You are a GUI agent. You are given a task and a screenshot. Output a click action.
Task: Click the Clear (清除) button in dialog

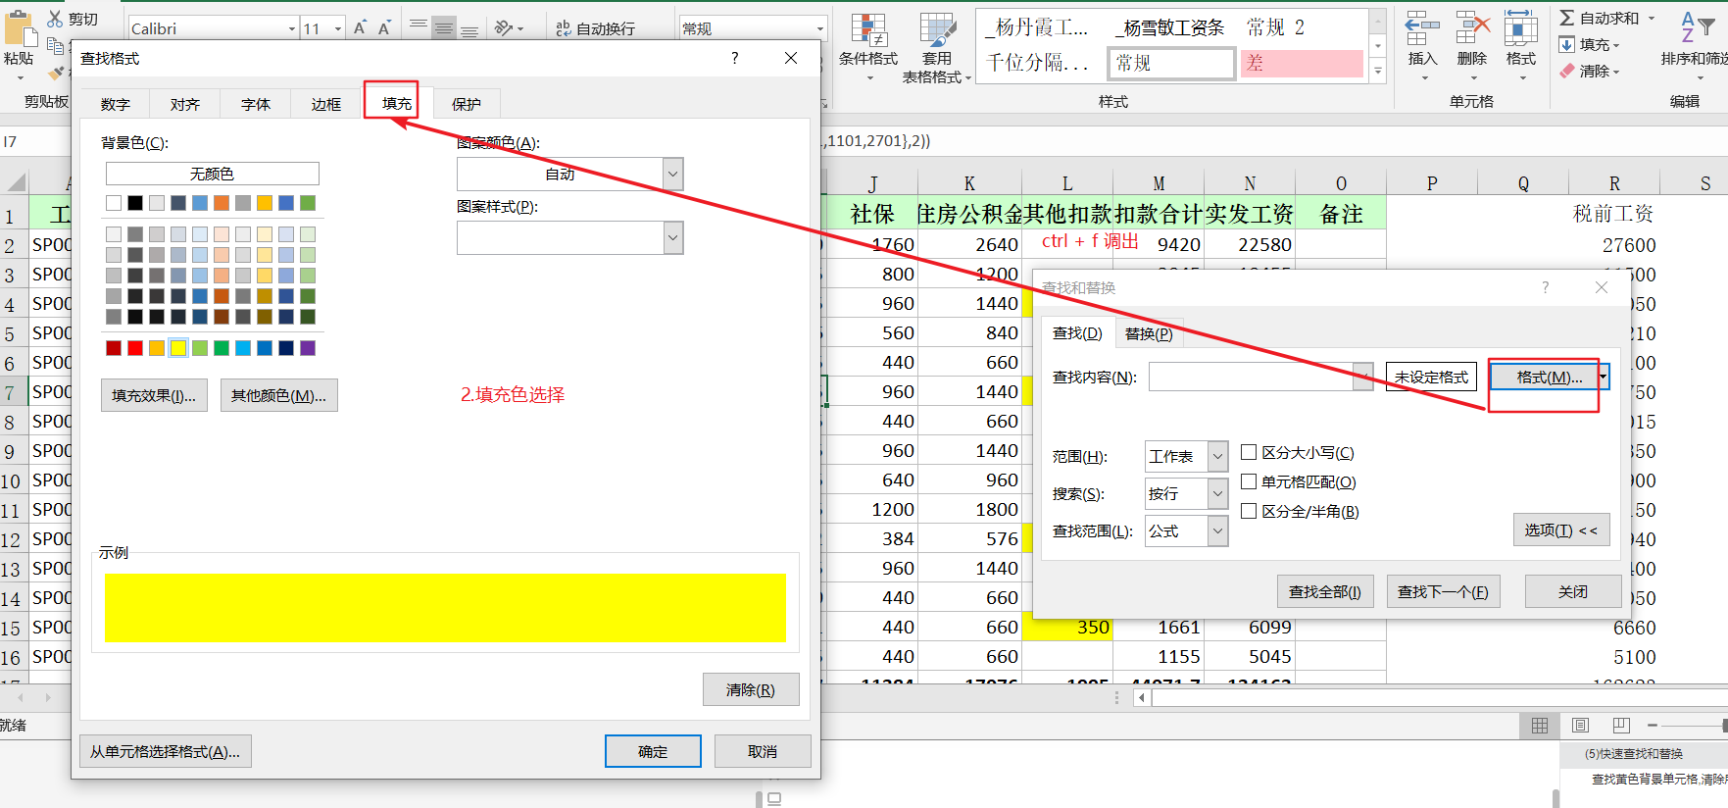click(x=751, y=689)
